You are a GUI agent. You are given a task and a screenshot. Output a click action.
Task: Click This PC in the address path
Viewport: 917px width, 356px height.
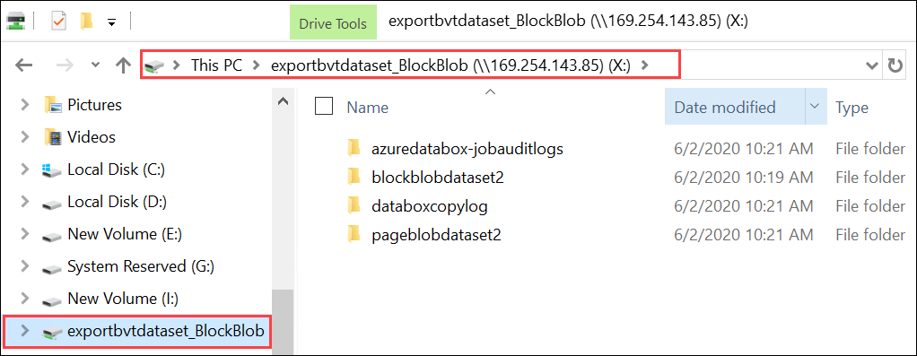[x=216, y=65]
